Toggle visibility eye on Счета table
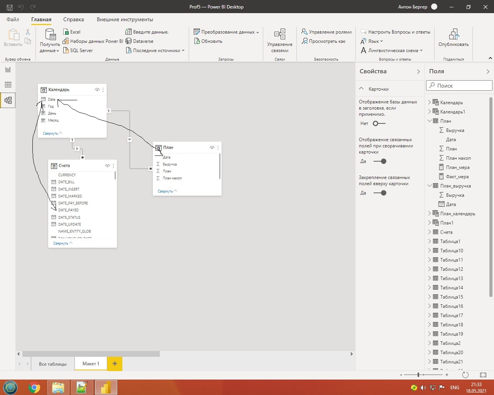Image resolution: width=494 pixels, height=395 pixels. pyautogui.click(x=108, y=165)
